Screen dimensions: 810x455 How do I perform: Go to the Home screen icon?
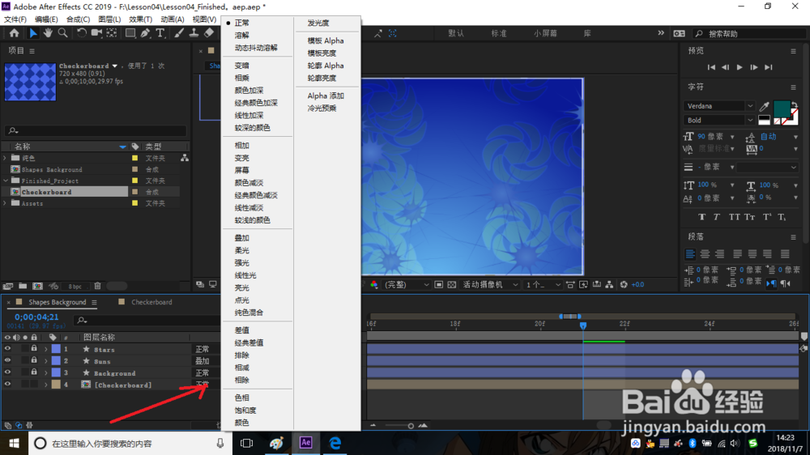[14, 33]
